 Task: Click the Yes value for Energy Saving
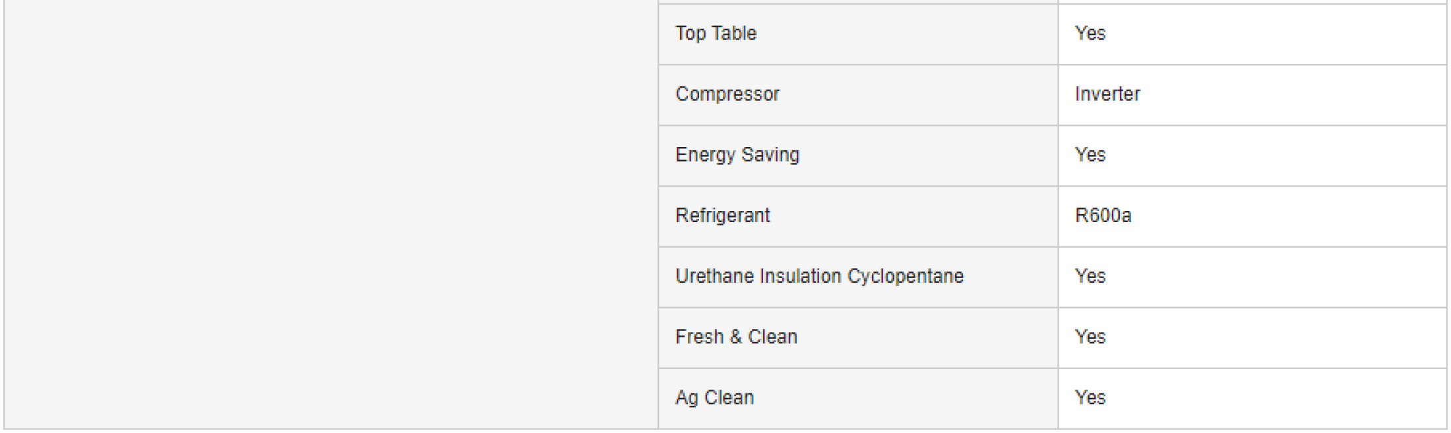(x=1090, y=155)
